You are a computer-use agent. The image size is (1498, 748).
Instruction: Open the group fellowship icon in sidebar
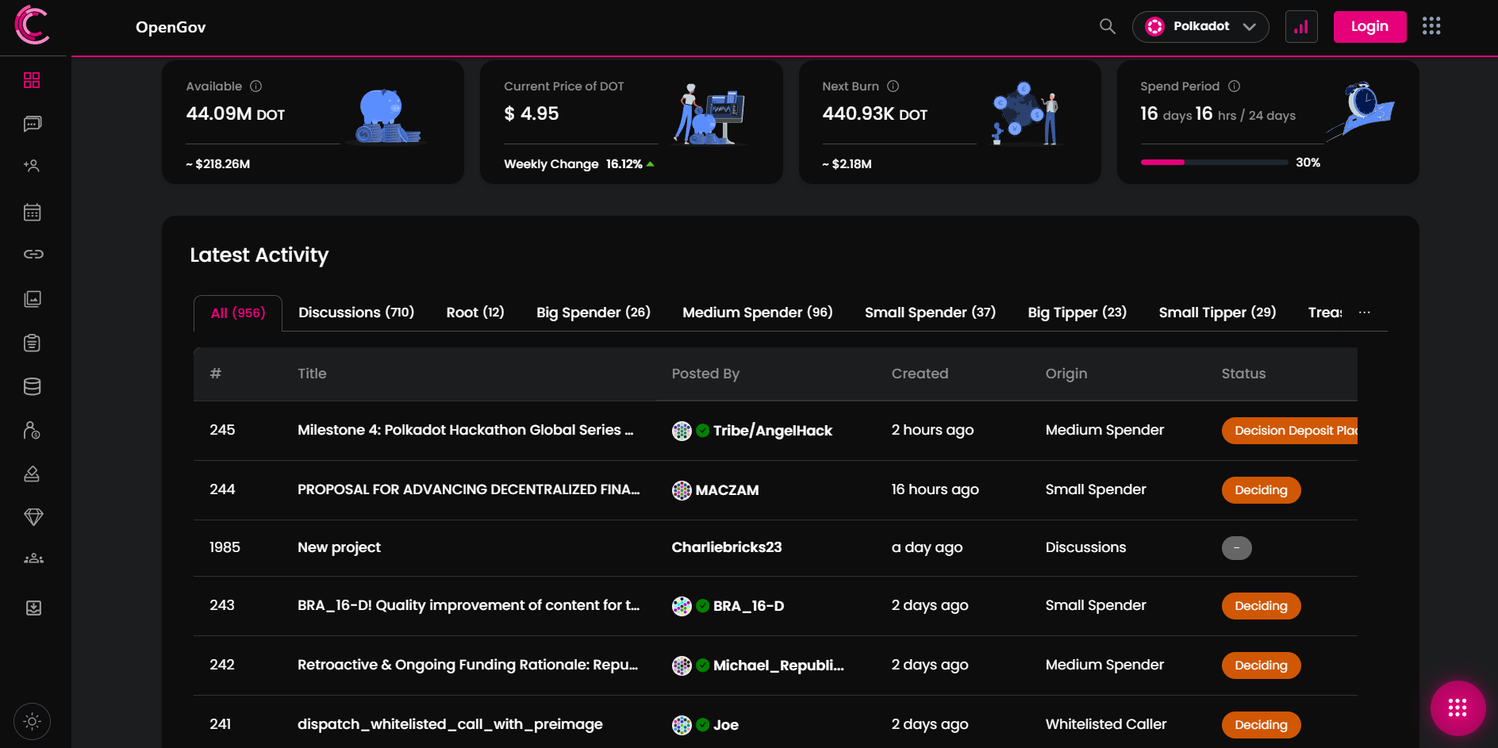(33, 558)
